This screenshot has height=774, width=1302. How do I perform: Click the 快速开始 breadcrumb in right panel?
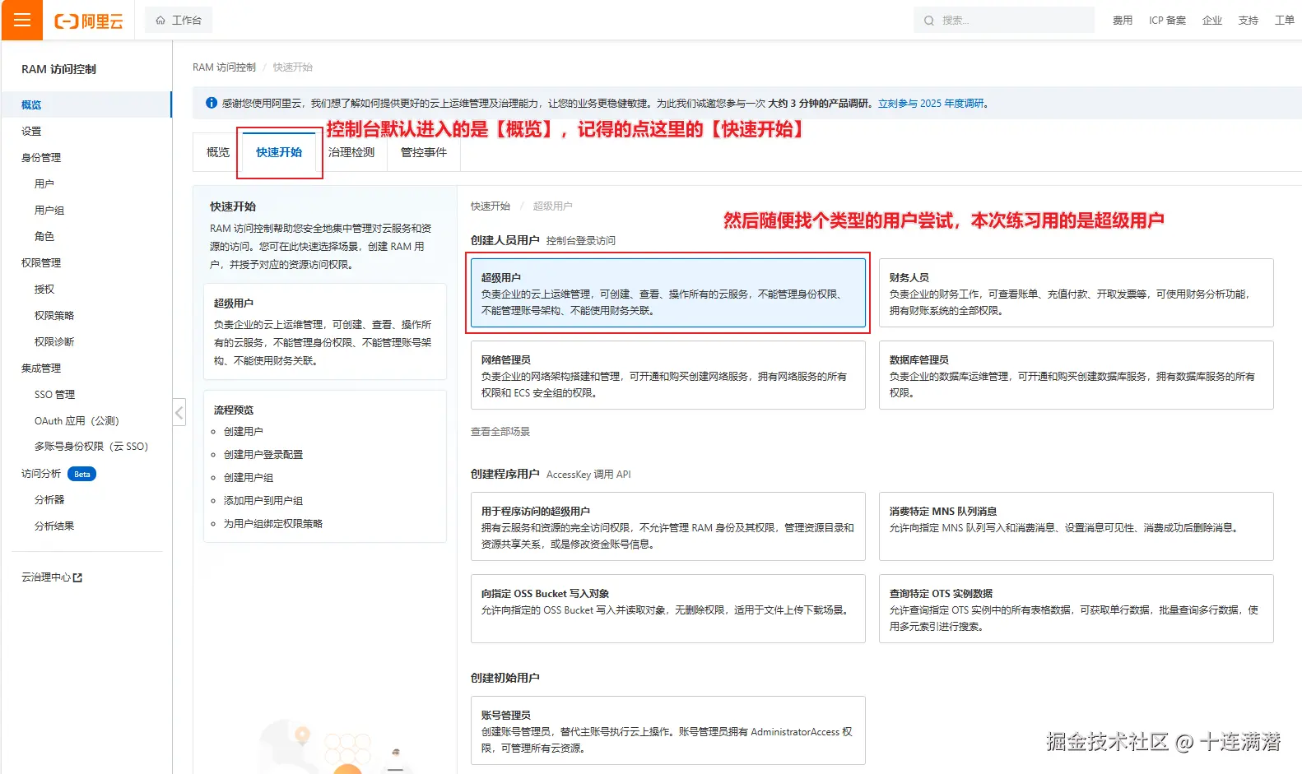(x=491, y=206)
